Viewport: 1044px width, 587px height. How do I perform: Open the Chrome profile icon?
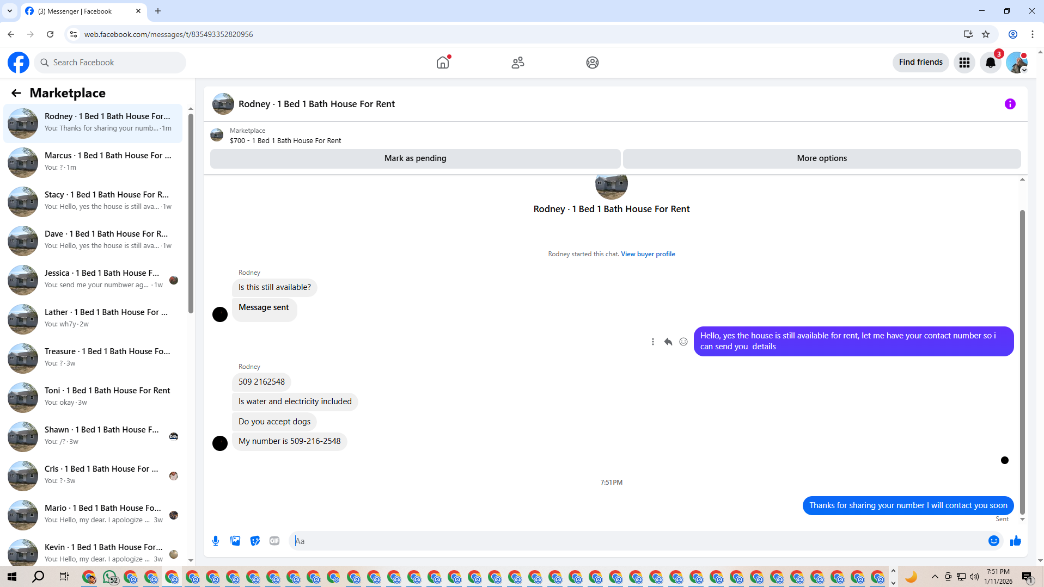[1013, 34]
